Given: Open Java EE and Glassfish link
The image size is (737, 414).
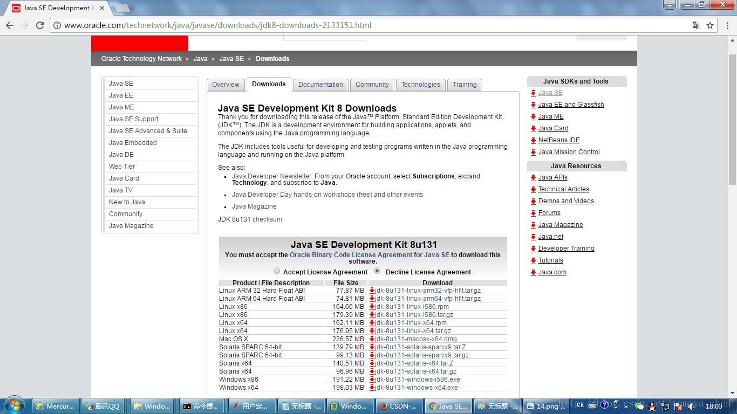Looking at the screenshot, I should [x=571, y=105].
